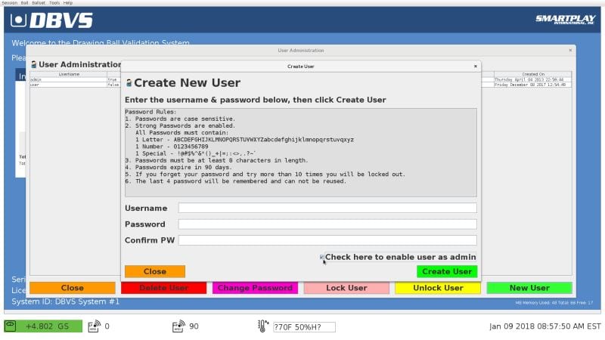Click the System ID: DBVS System #1 text
This screenshot has width=605, height=340.
(x=66, y=301)
